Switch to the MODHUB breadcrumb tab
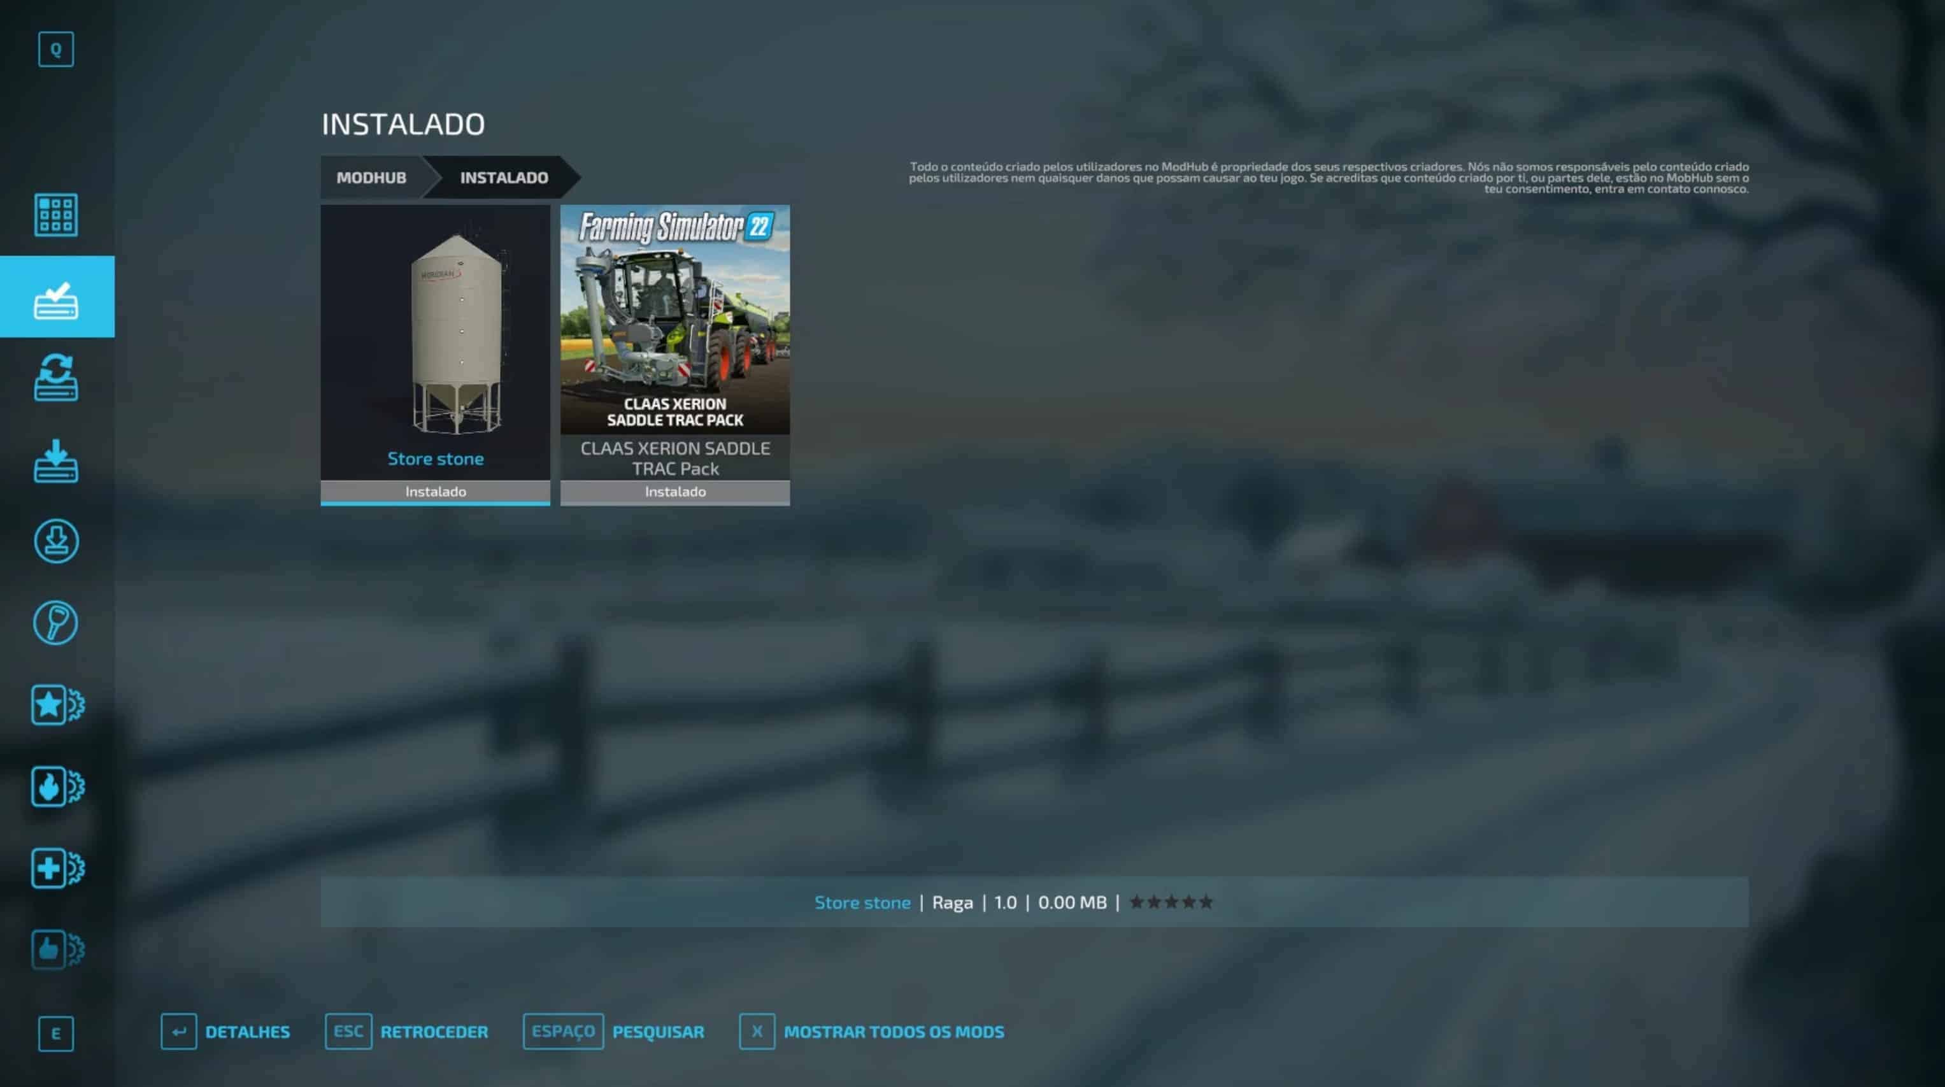This screenshot has height=1087, width=1945. (371, 178)
